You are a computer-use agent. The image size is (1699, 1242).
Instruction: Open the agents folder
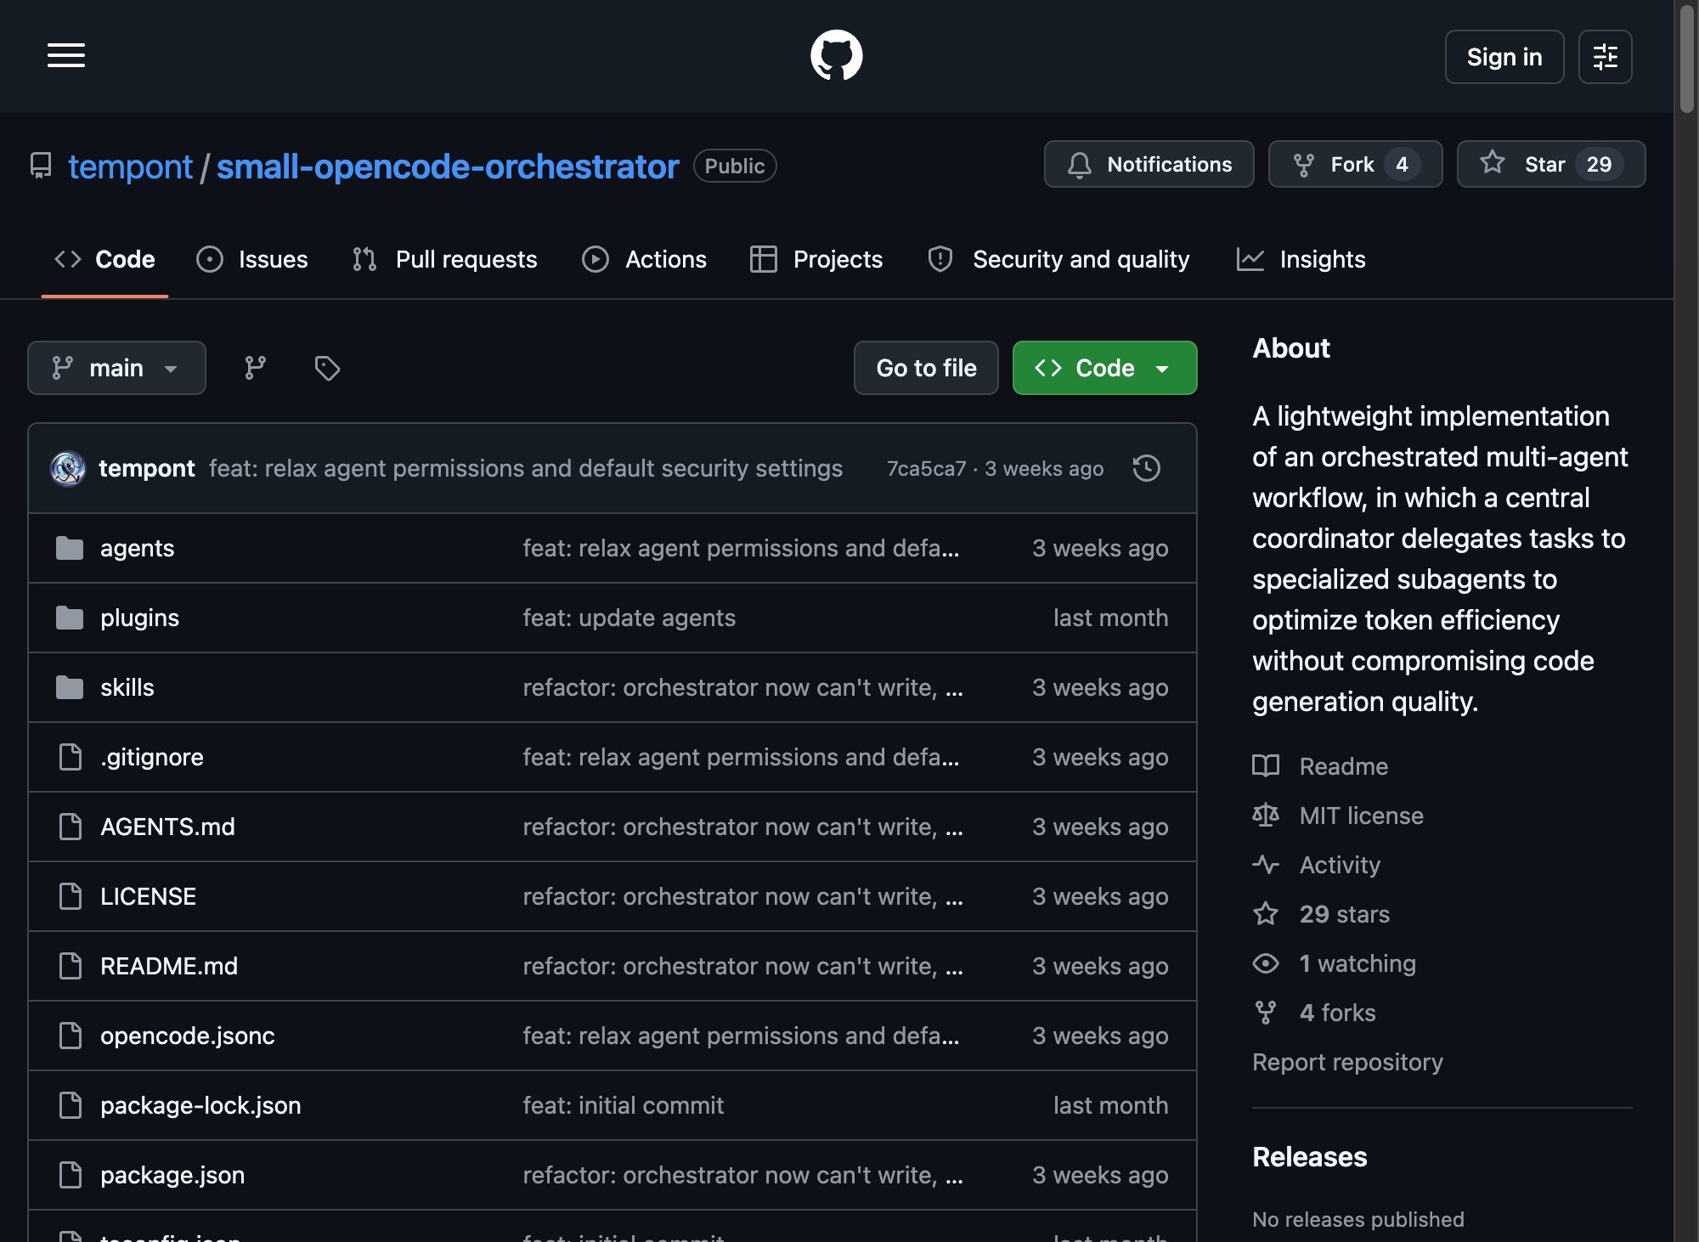[x=137, y=548]
